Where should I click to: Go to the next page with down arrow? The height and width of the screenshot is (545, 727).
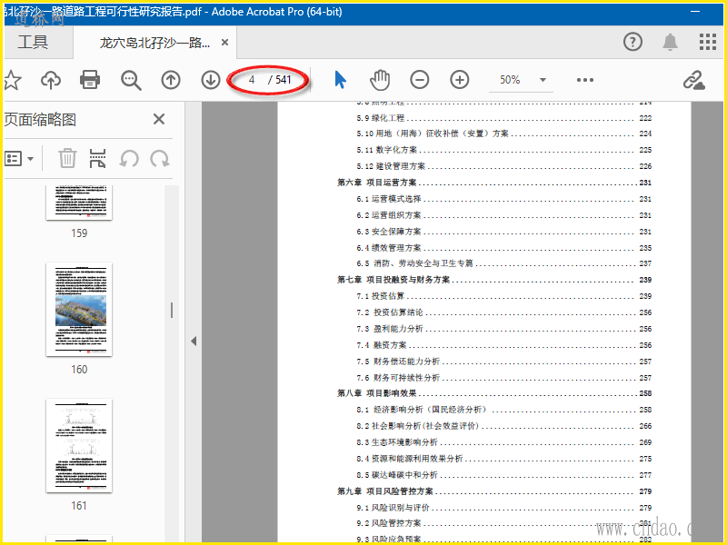tap(211, 80)
